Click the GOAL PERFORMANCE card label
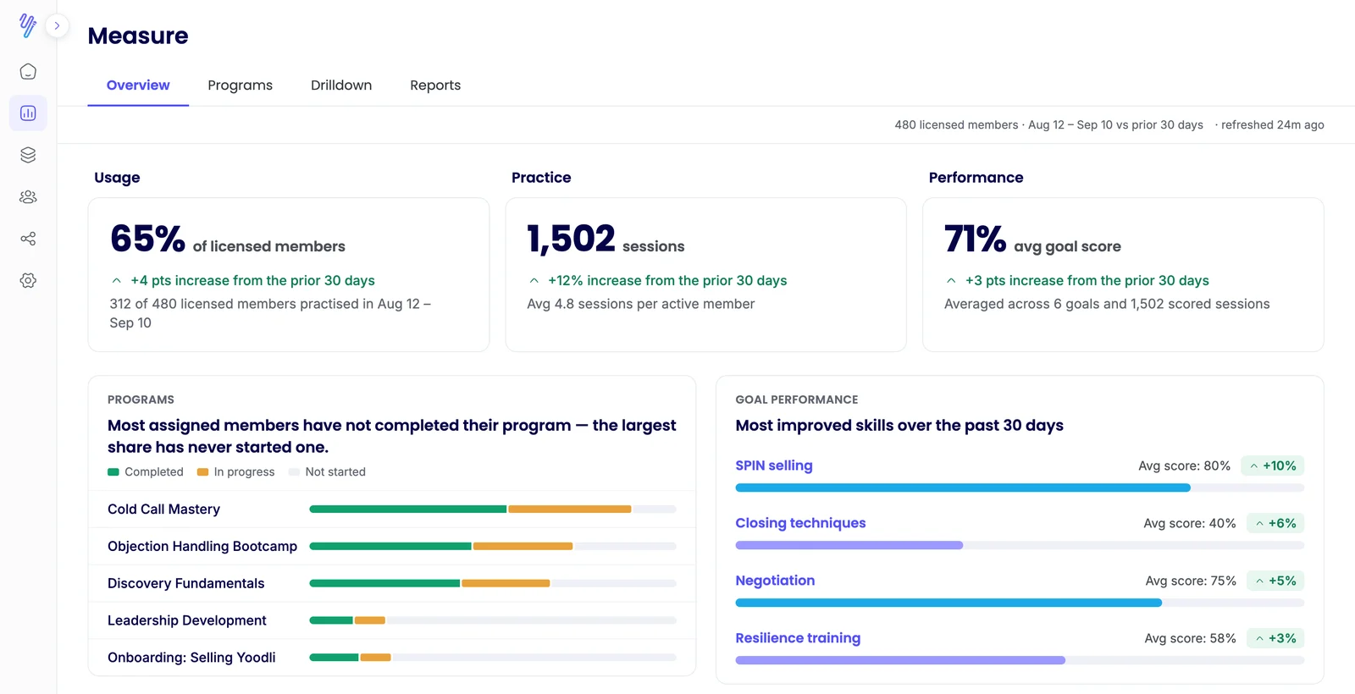The image size is (1355, 694). pos(796,399)
